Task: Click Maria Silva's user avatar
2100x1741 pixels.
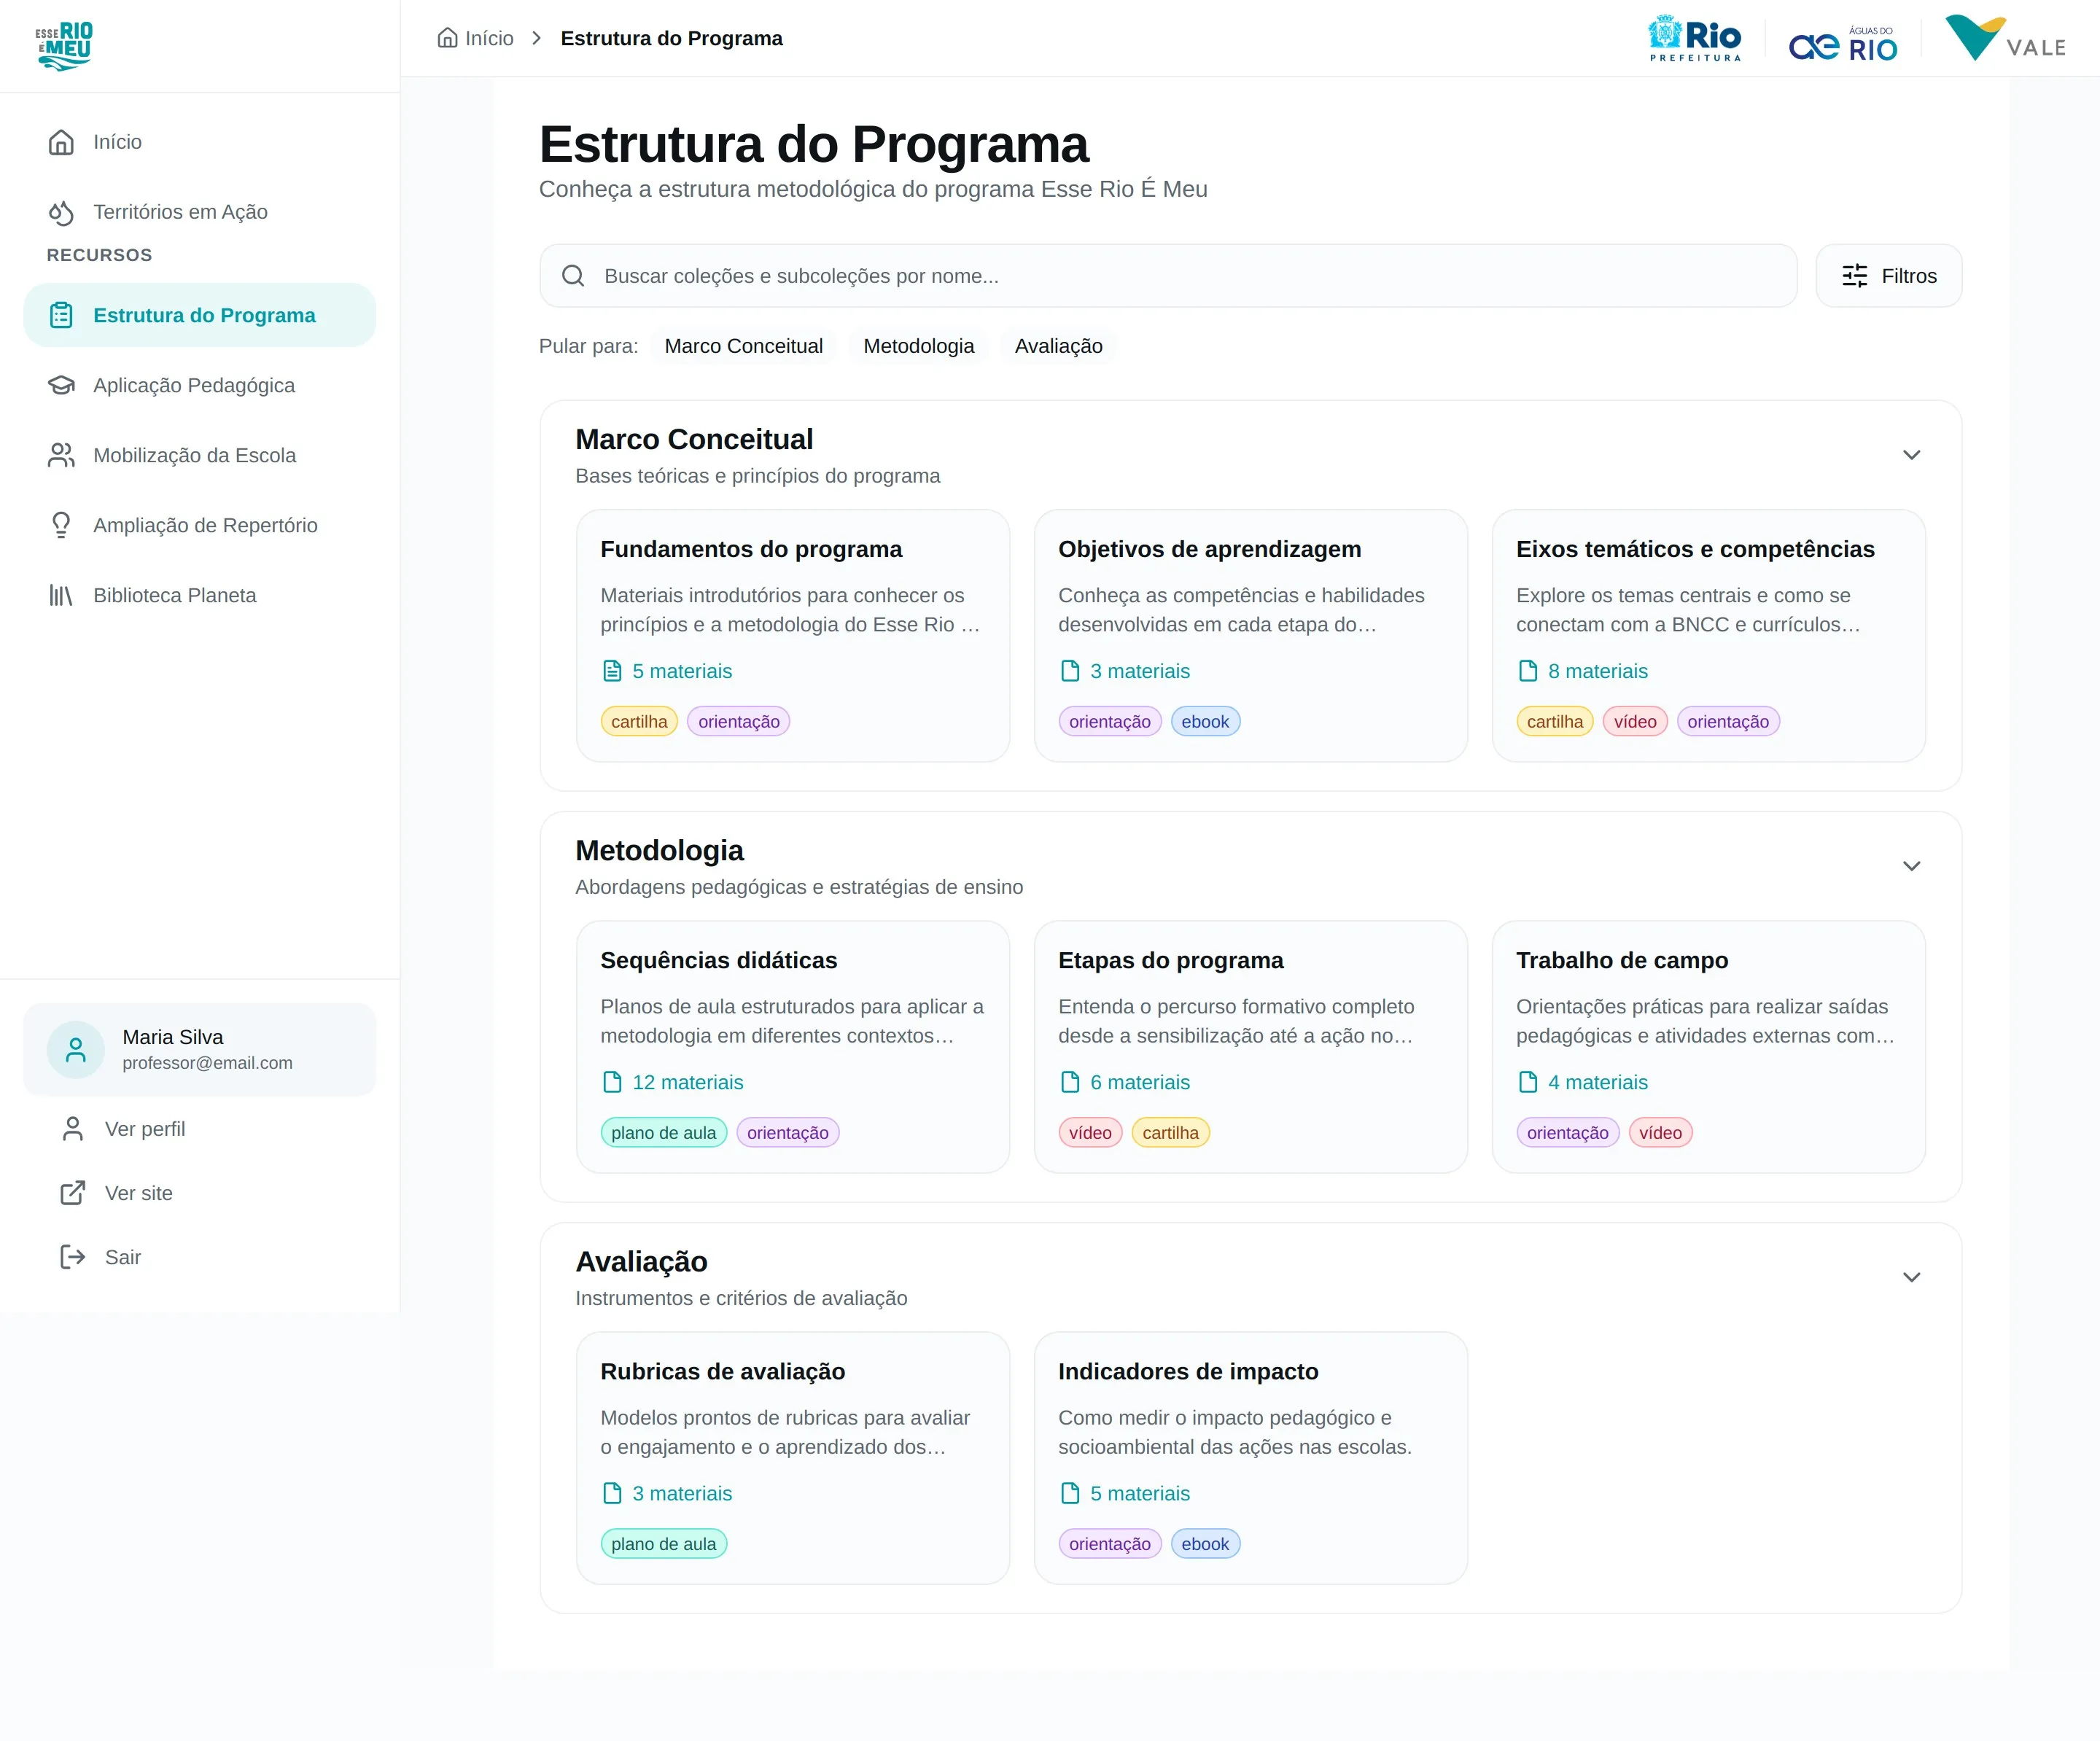Action: click(76, 1049)
